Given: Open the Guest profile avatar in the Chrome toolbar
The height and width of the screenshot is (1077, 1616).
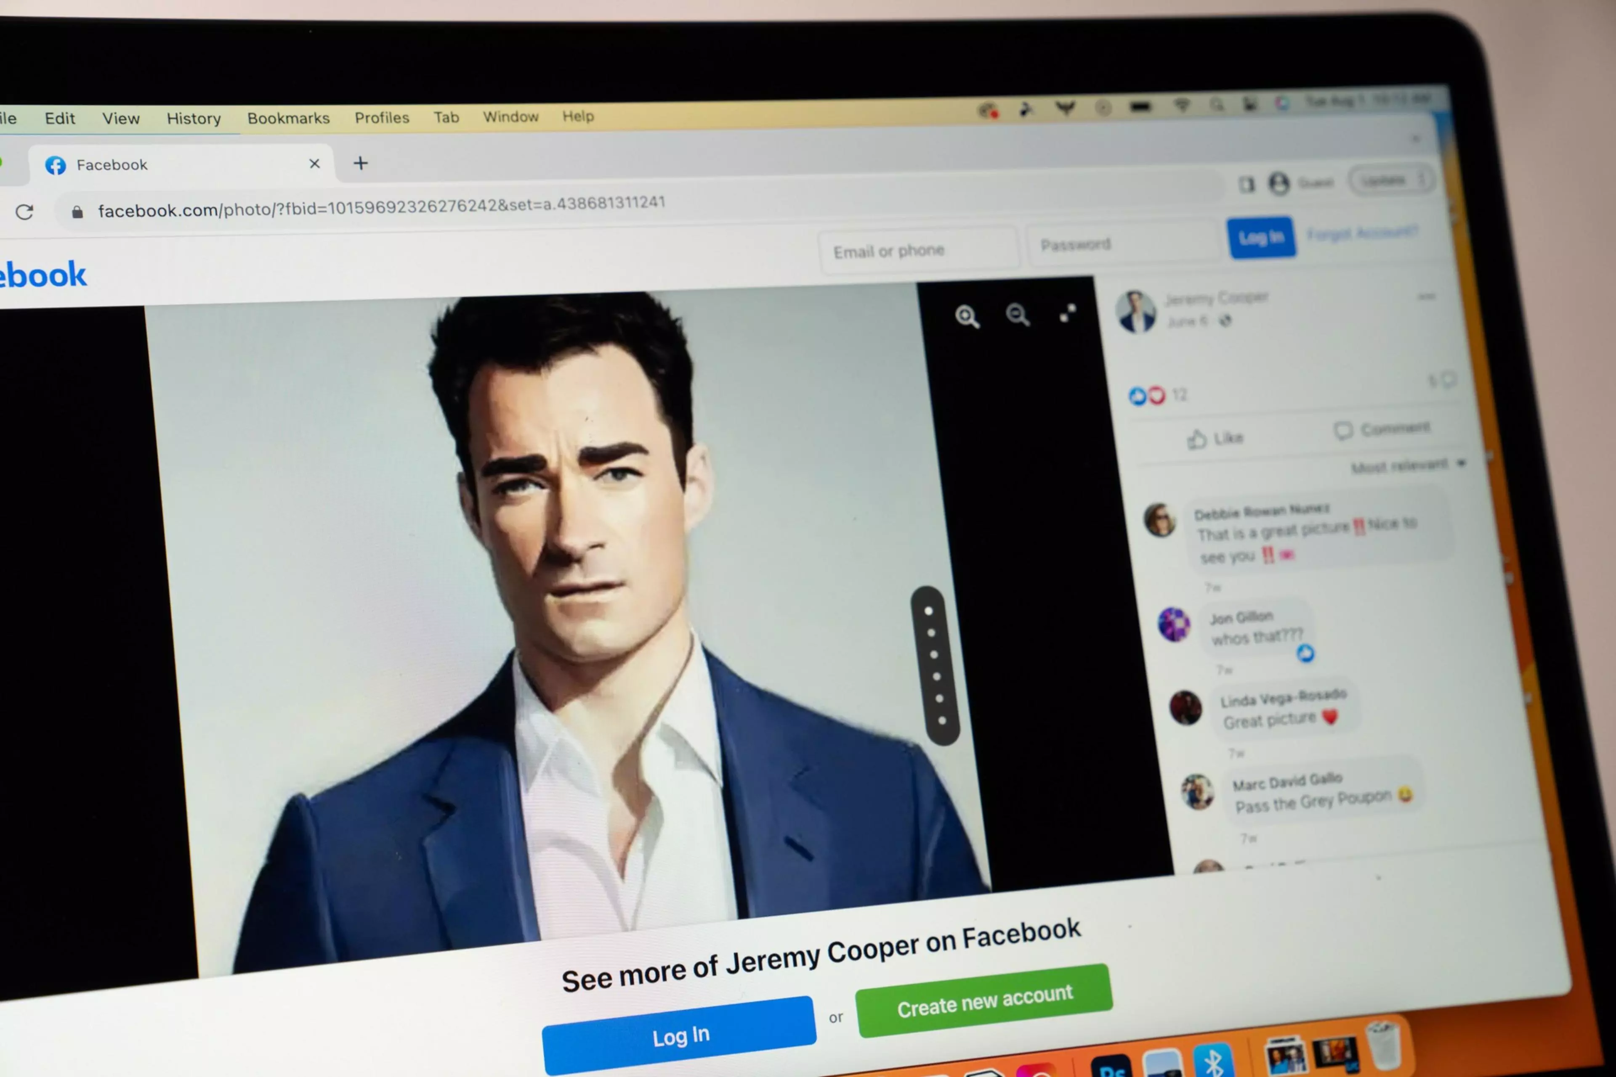Looking at the screenshot, I should [x=1278, y=183].
